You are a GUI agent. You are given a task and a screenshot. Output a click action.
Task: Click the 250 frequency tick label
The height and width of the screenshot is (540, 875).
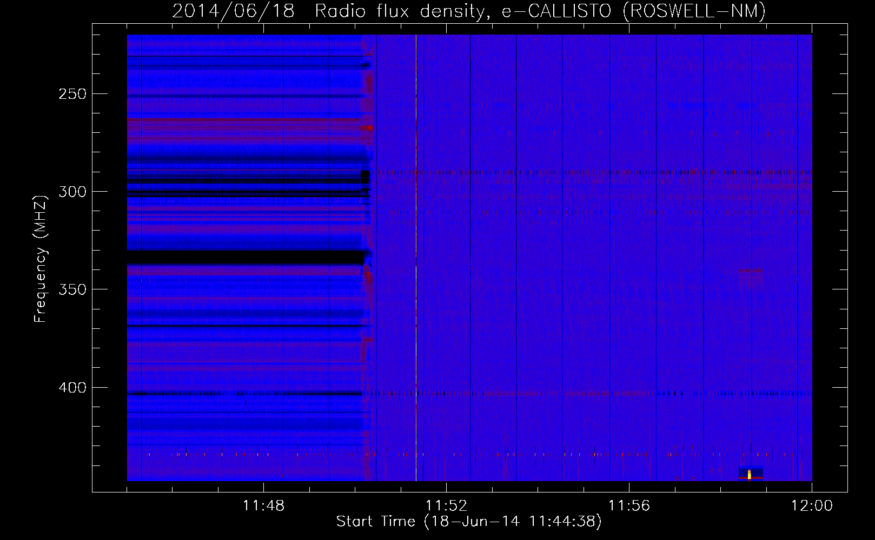72,94
